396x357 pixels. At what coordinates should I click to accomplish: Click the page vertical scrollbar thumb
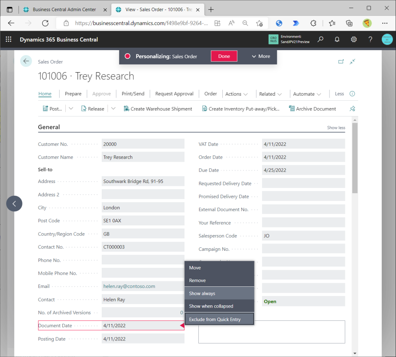tap(355, 158)
